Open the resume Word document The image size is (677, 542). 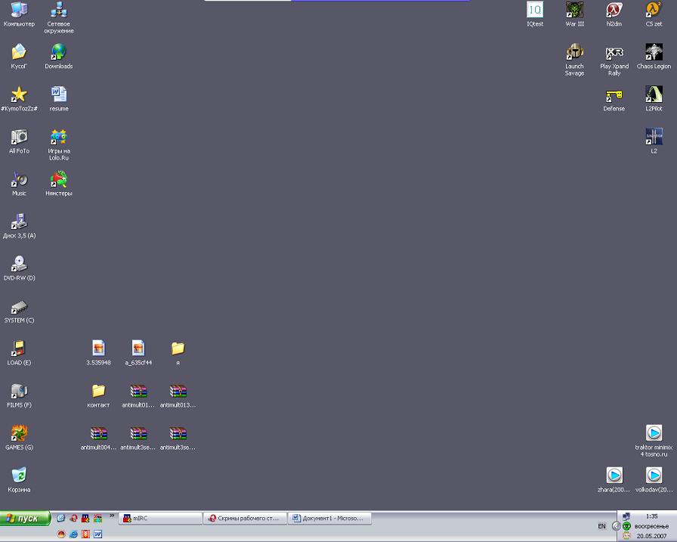tap(59, 98)
